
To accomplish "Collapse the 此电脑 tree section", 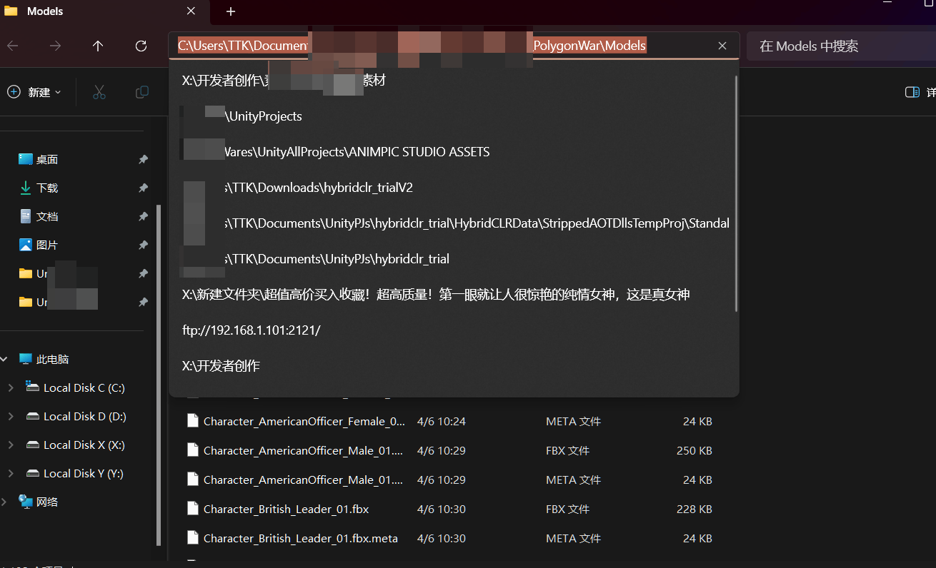I will tap(6, 358).
